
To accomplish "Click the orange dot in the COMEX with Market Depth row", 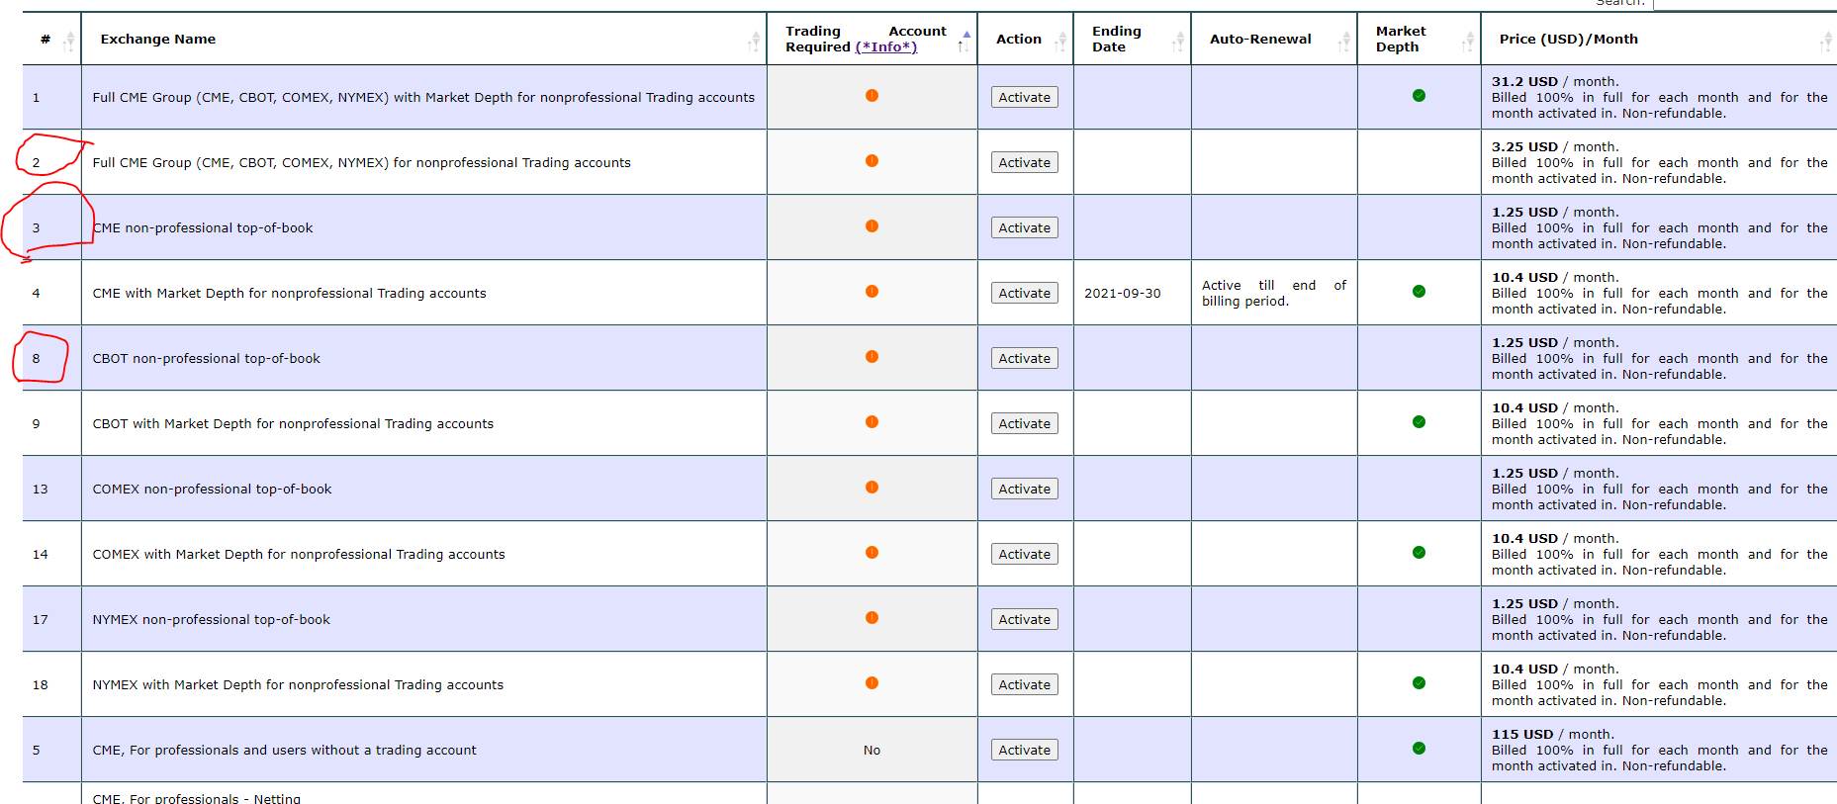I will pos(872,553).
